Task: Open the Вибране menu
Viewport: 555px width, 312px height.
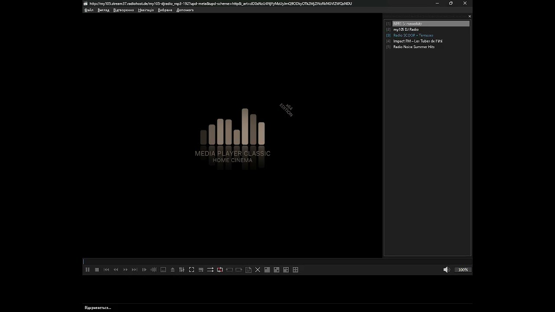Action: 165,10
